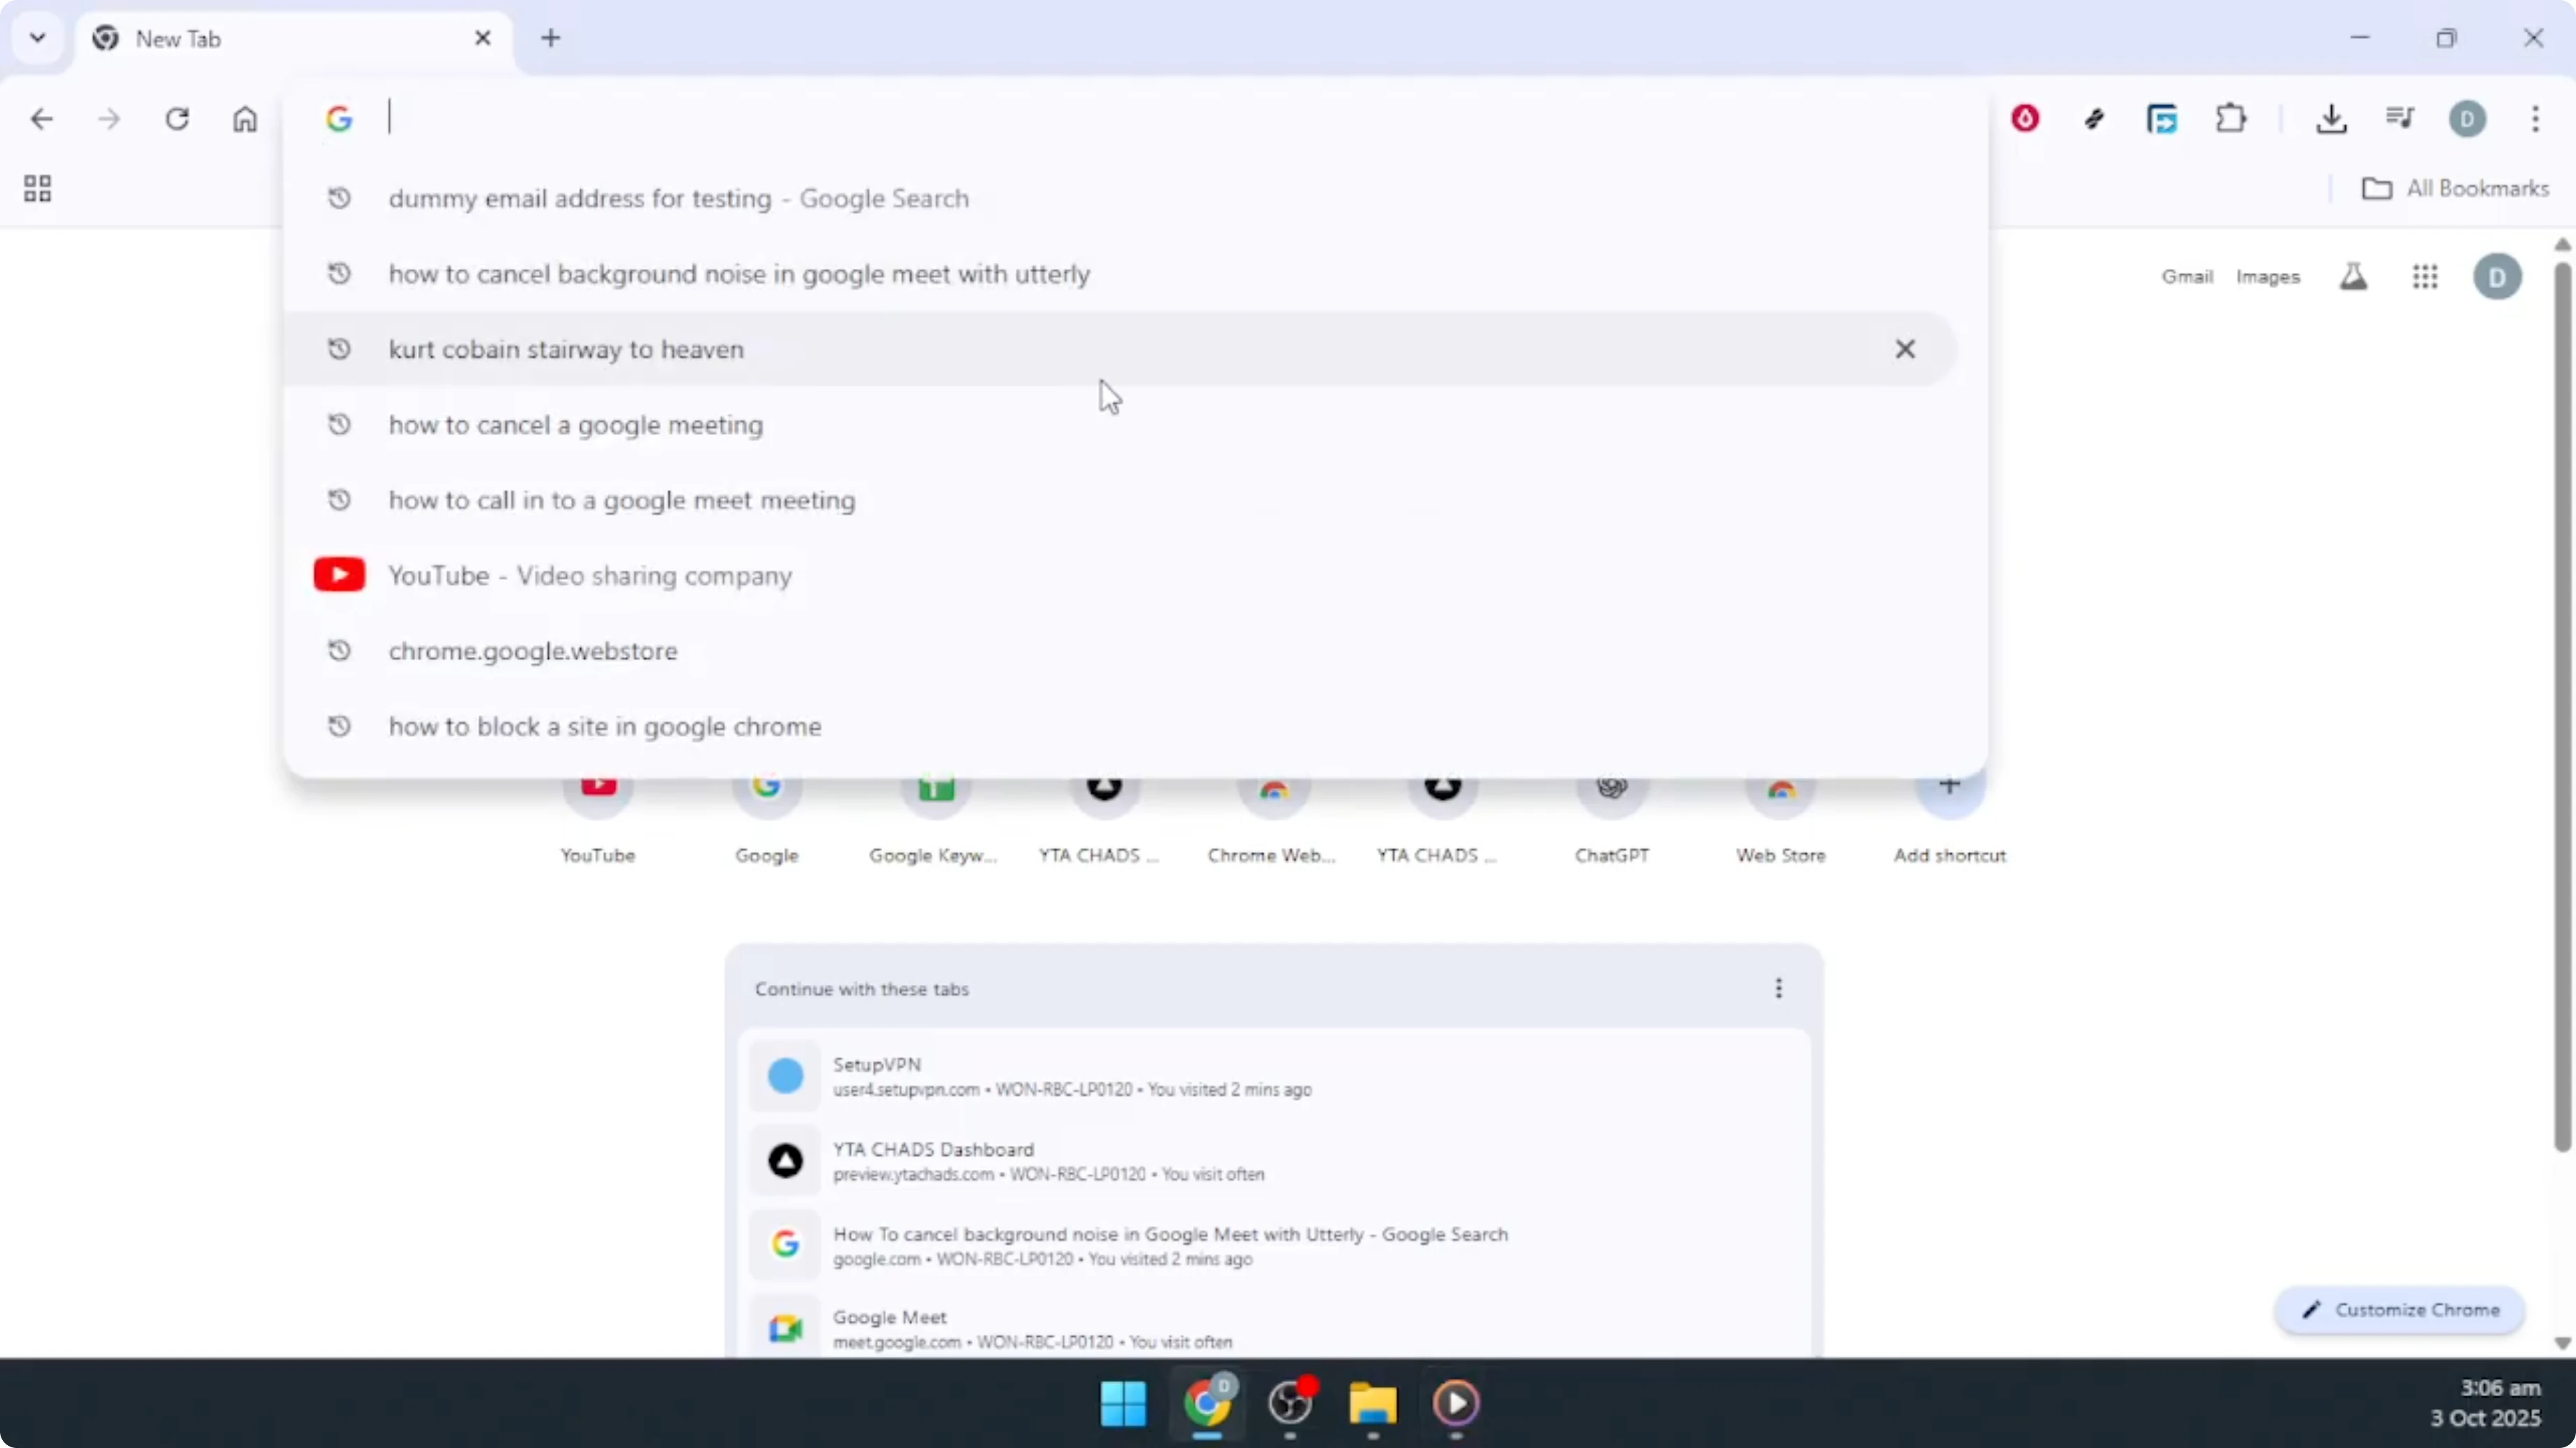
Task: Reload the current page
Action: click(177, 119)
